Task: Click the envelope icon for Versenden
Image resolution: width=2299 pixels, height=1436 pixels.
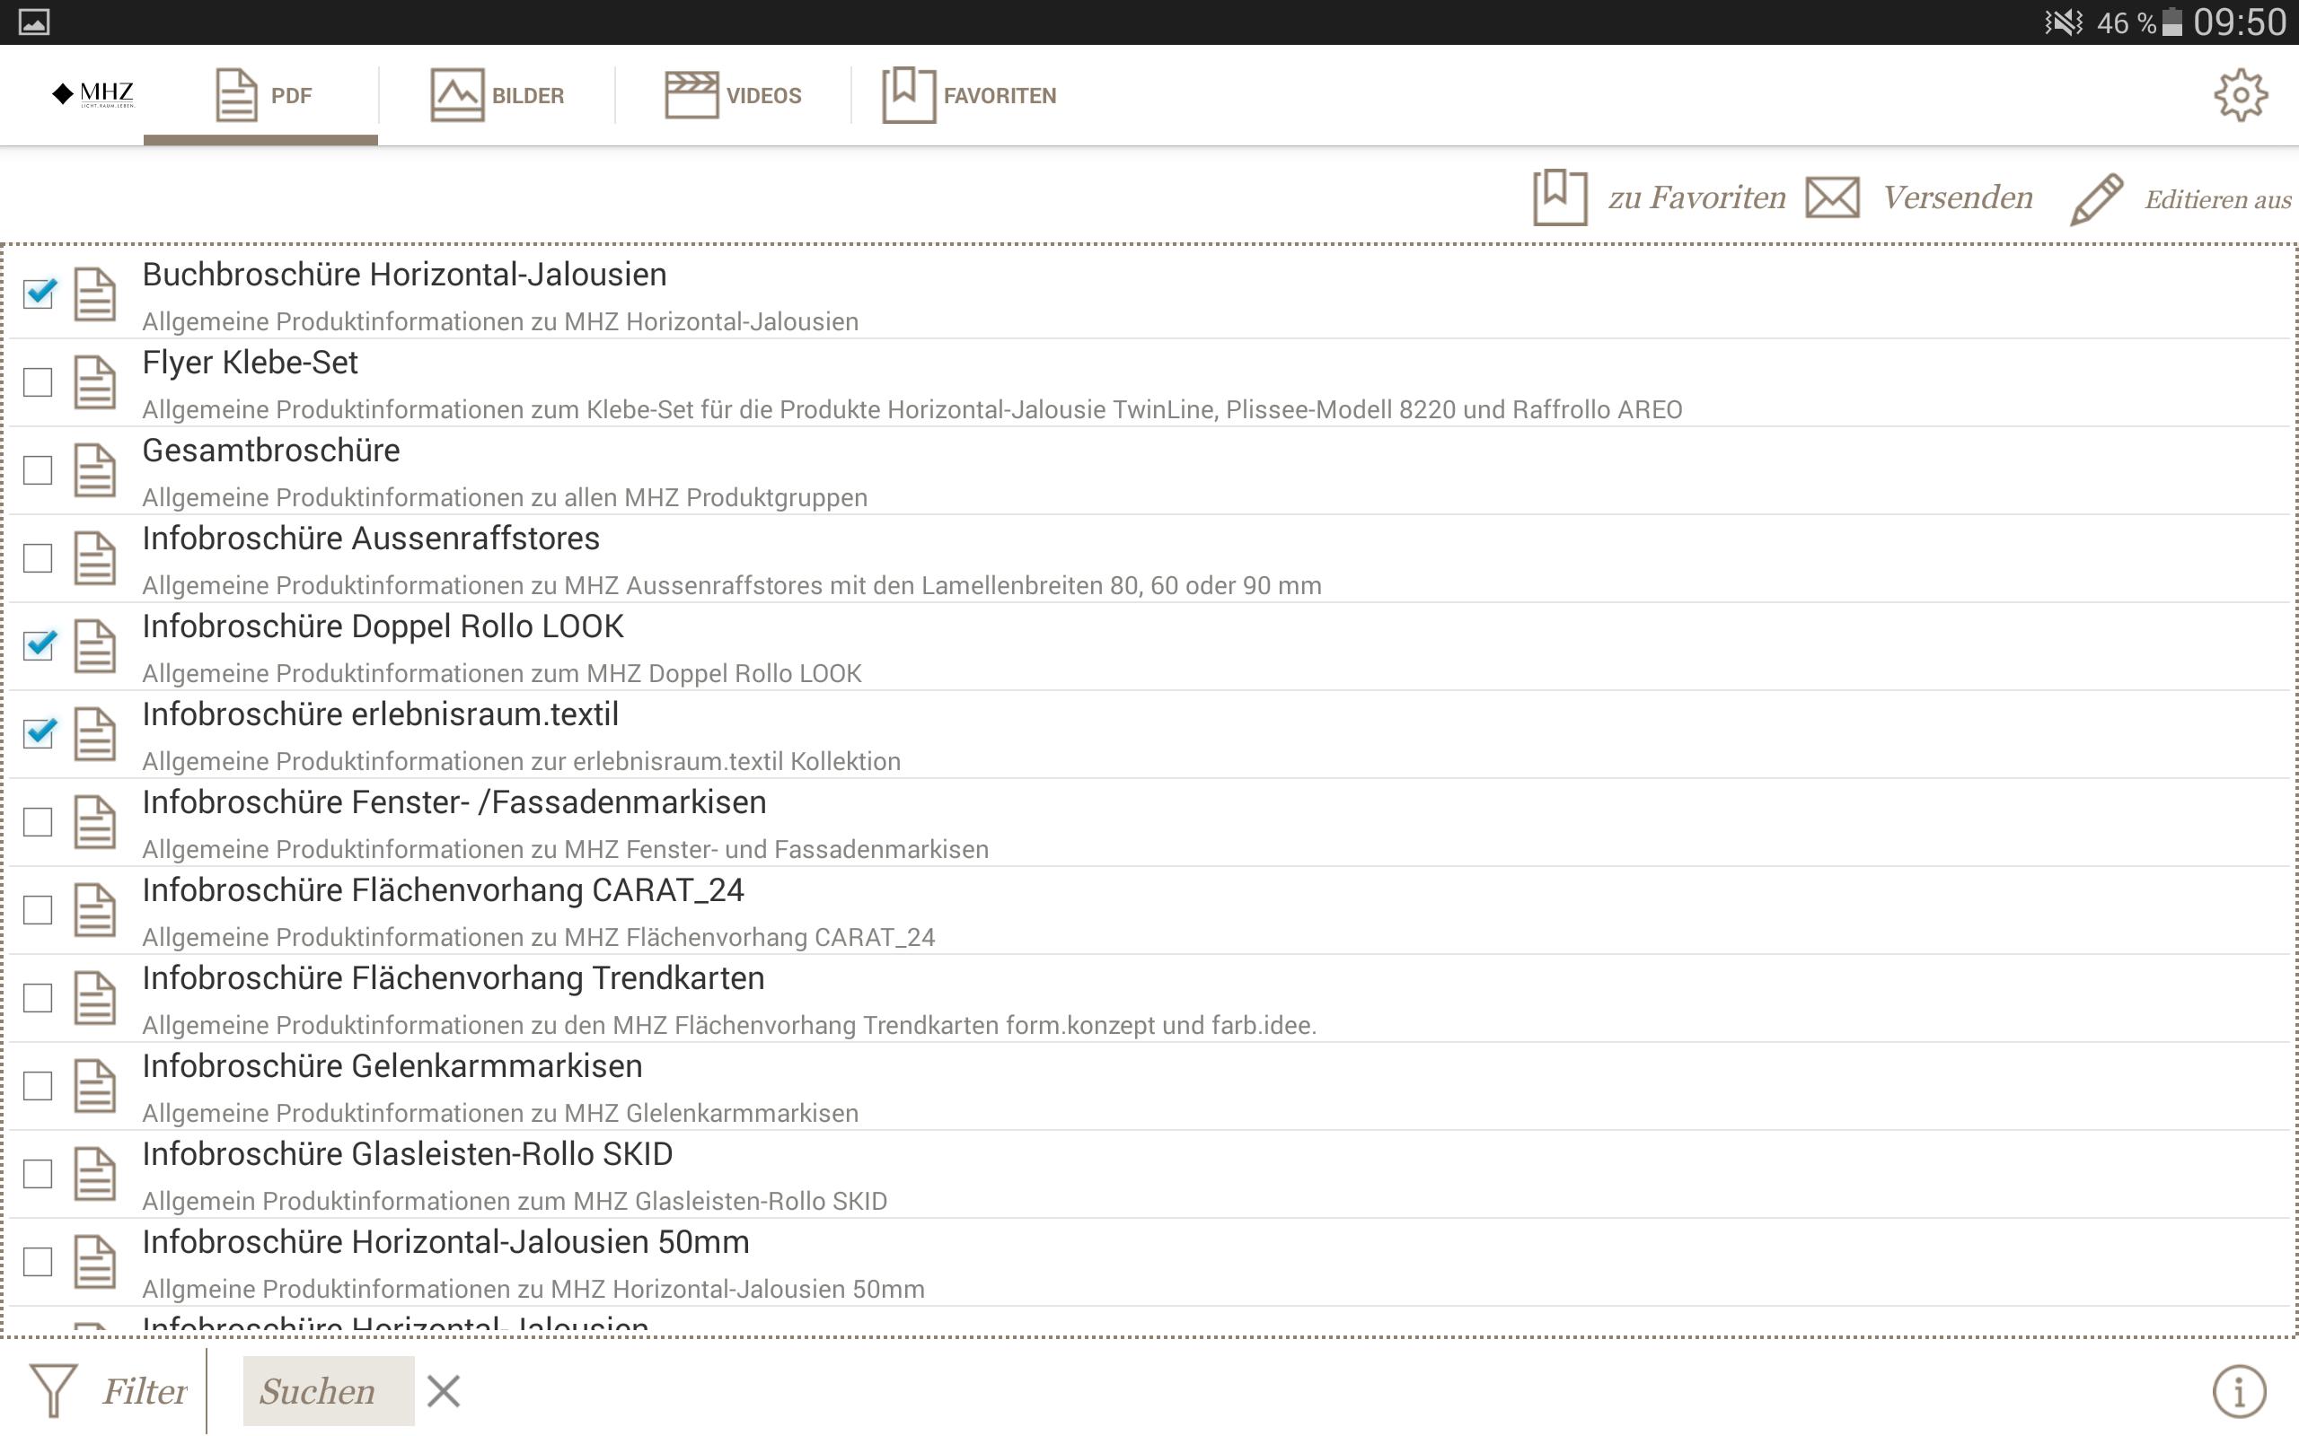Action: (x=1832, y=197)
